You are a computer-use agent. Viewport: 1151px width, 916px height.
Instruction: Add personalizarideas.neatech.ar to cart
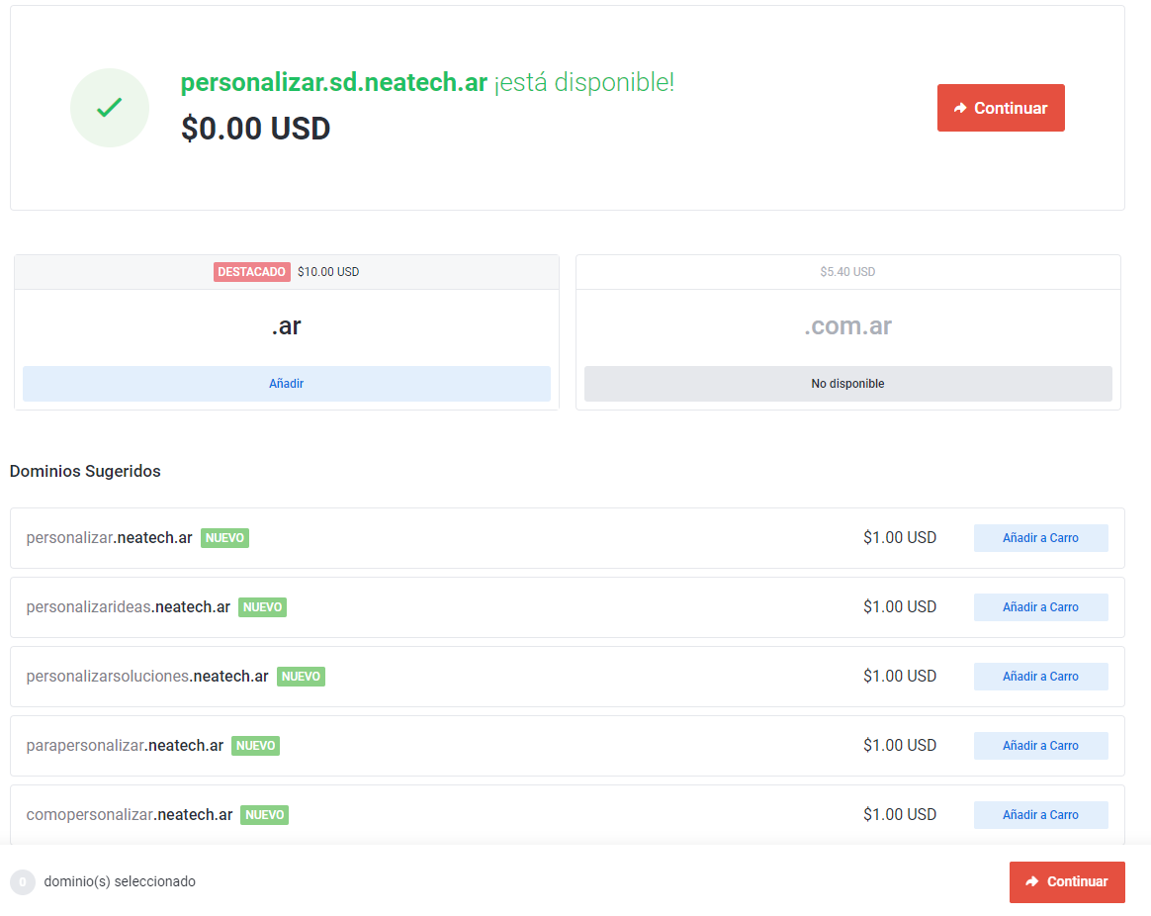(x=1040, y=606)
